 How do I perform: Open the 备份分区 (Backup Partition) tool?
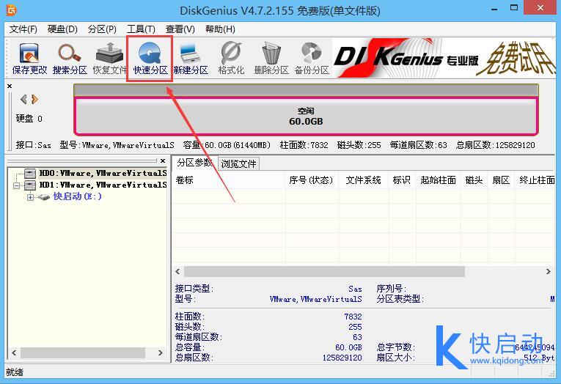click(312, 59)
